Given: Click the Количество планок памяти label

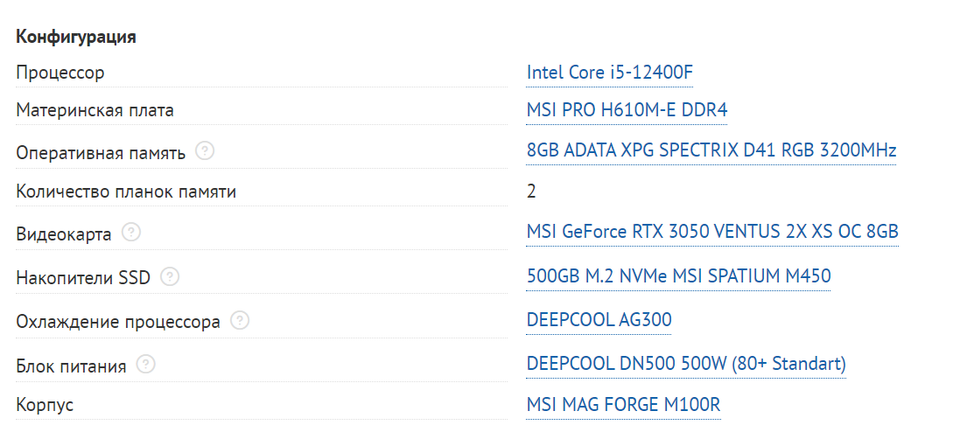Looking at the screenshot, I should [126, 192].
